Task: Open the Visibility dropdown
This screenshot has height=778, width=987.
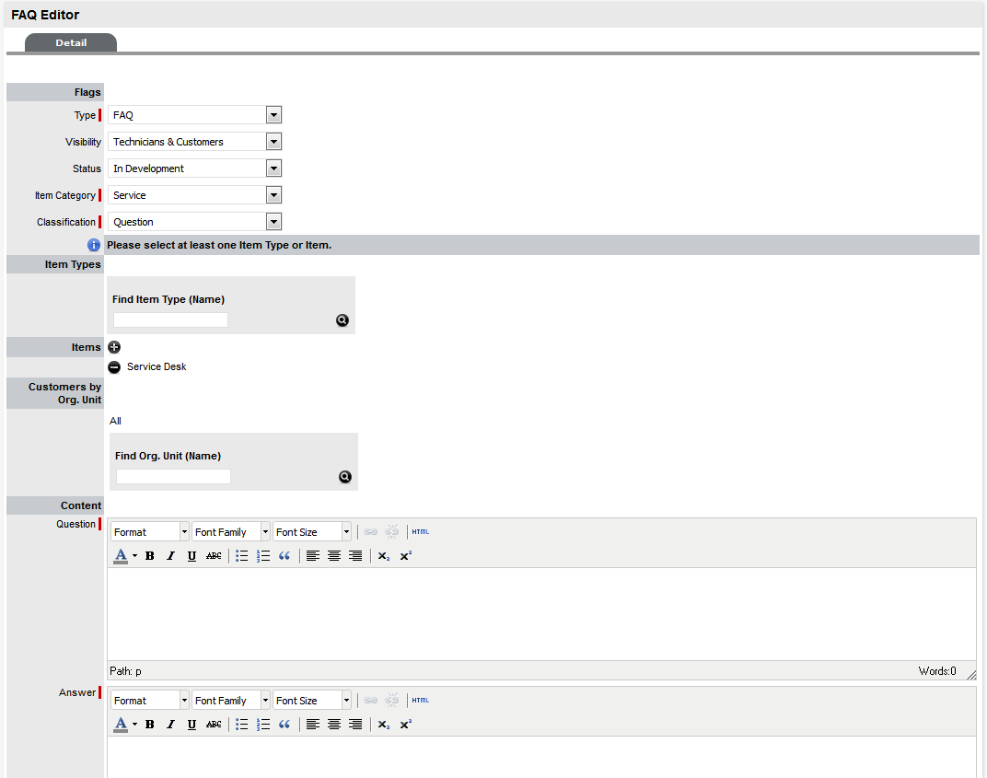Action: (x=194, y=142)
